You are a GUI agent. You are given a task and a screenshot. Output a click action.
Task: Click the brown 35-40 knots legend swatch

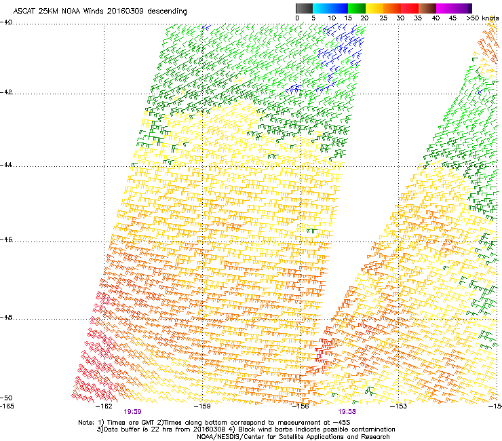[x=427, y=8]
